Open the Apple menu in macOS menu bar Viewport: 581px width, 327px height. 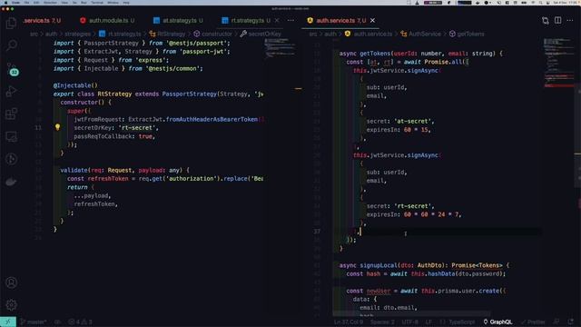(x=5, y=3)
